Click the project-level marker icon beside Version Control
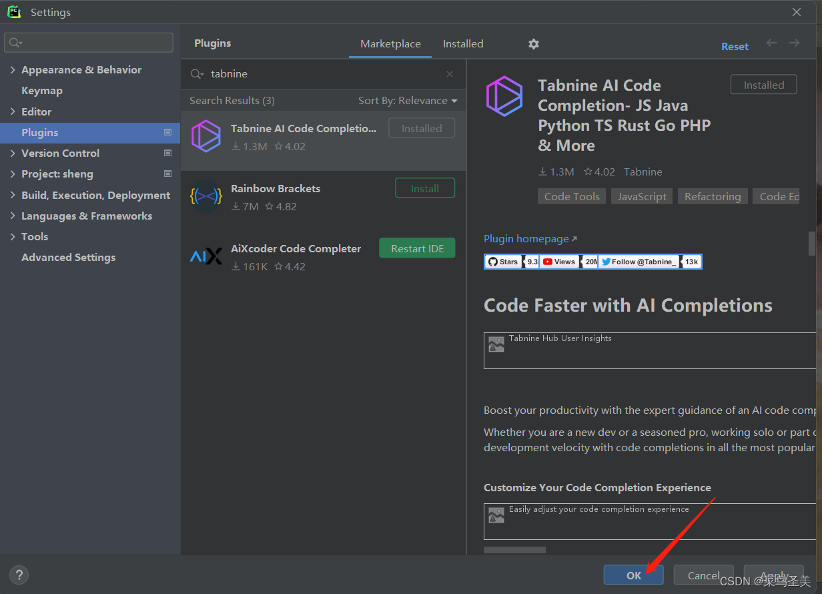The image size is (822, 594). [167, 154]
